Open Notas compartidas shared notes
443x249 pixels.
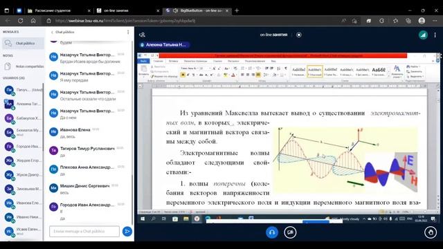pos(24,66)
